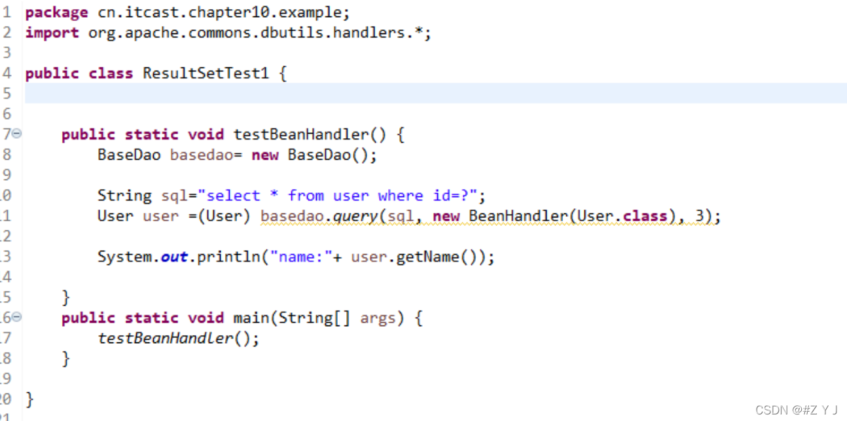
Task: Click the 'basedao=' variable declaration
Action: [206, 155]
